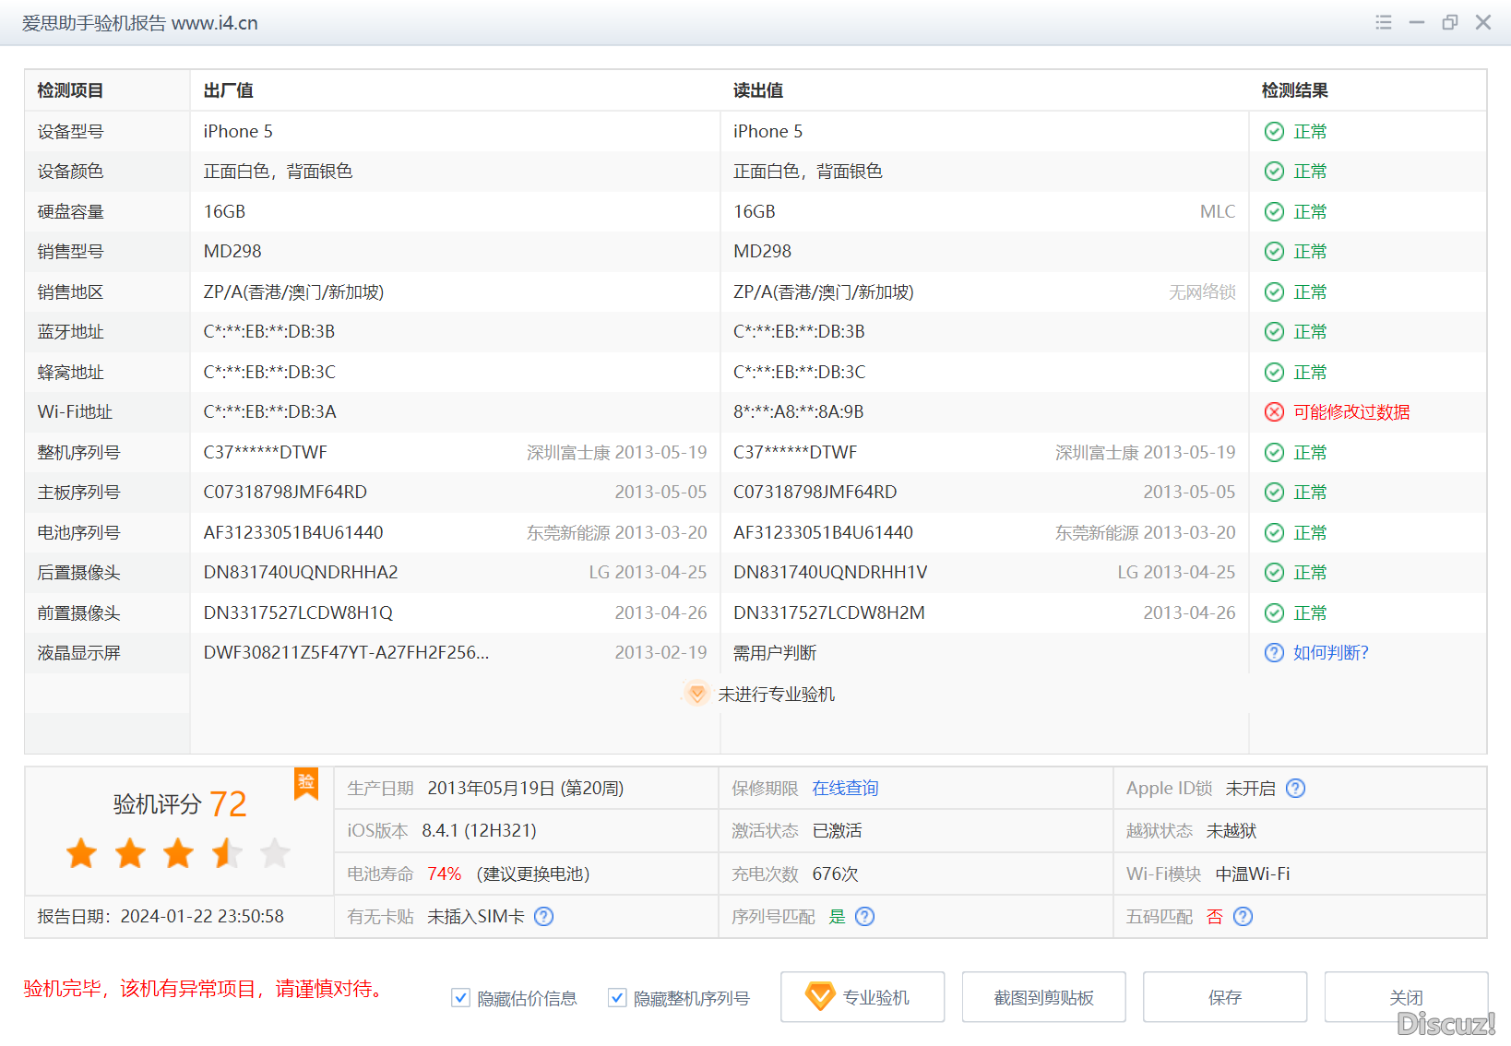This screenshot has width=1511, height=1046.
Task: Click the green check icon for 蓝牙地址
Action: coord(1274,332)
